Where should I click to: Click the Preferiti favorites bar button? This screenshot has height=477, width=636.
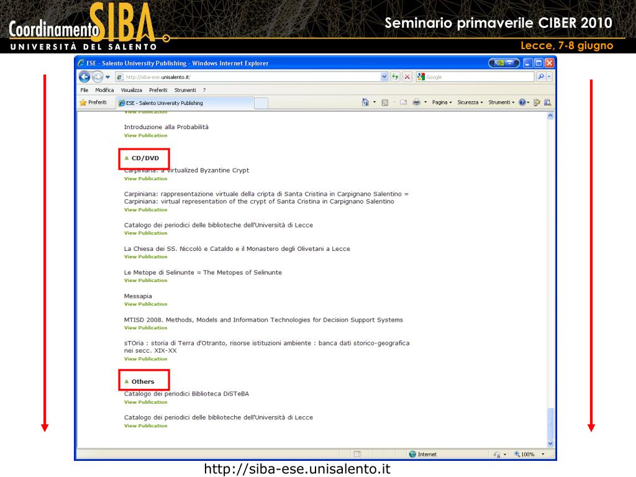93,102
